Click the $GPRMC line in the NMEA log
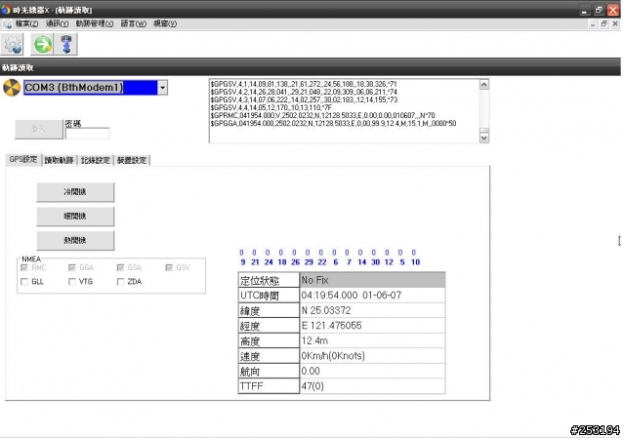 tap(323, 115)
